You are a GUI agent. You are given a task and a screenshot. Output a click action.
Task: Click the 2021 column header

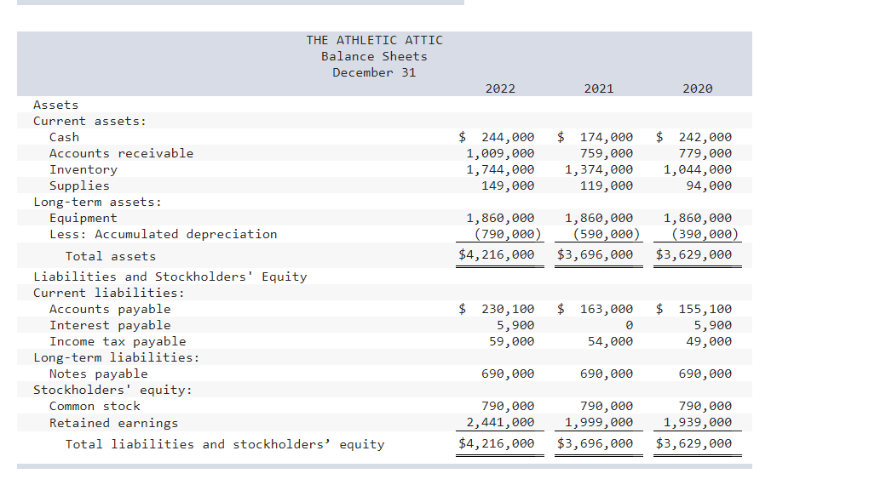[x=599, y=88]
